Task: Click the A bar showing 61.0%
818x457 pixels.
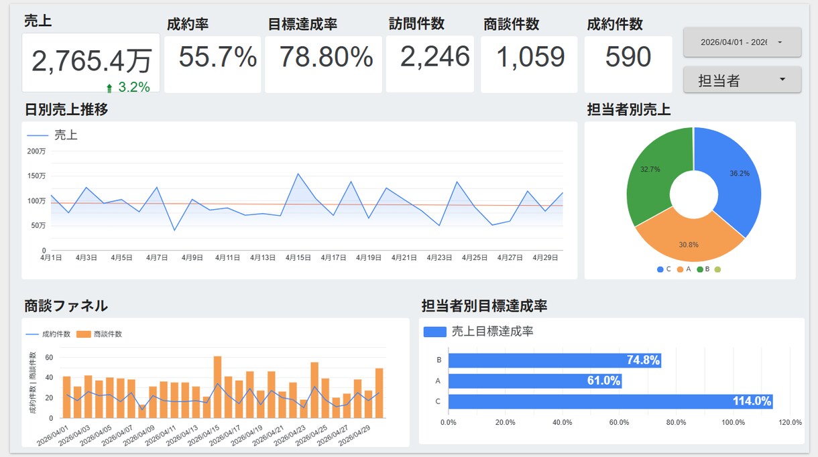Action: point(535,381)
